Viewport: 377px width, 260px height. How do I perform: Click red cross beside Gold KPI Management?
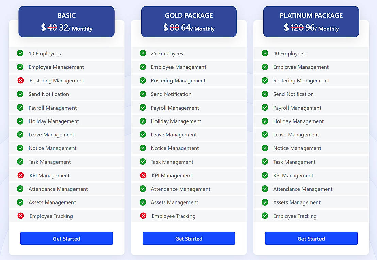tap(143, 175)
